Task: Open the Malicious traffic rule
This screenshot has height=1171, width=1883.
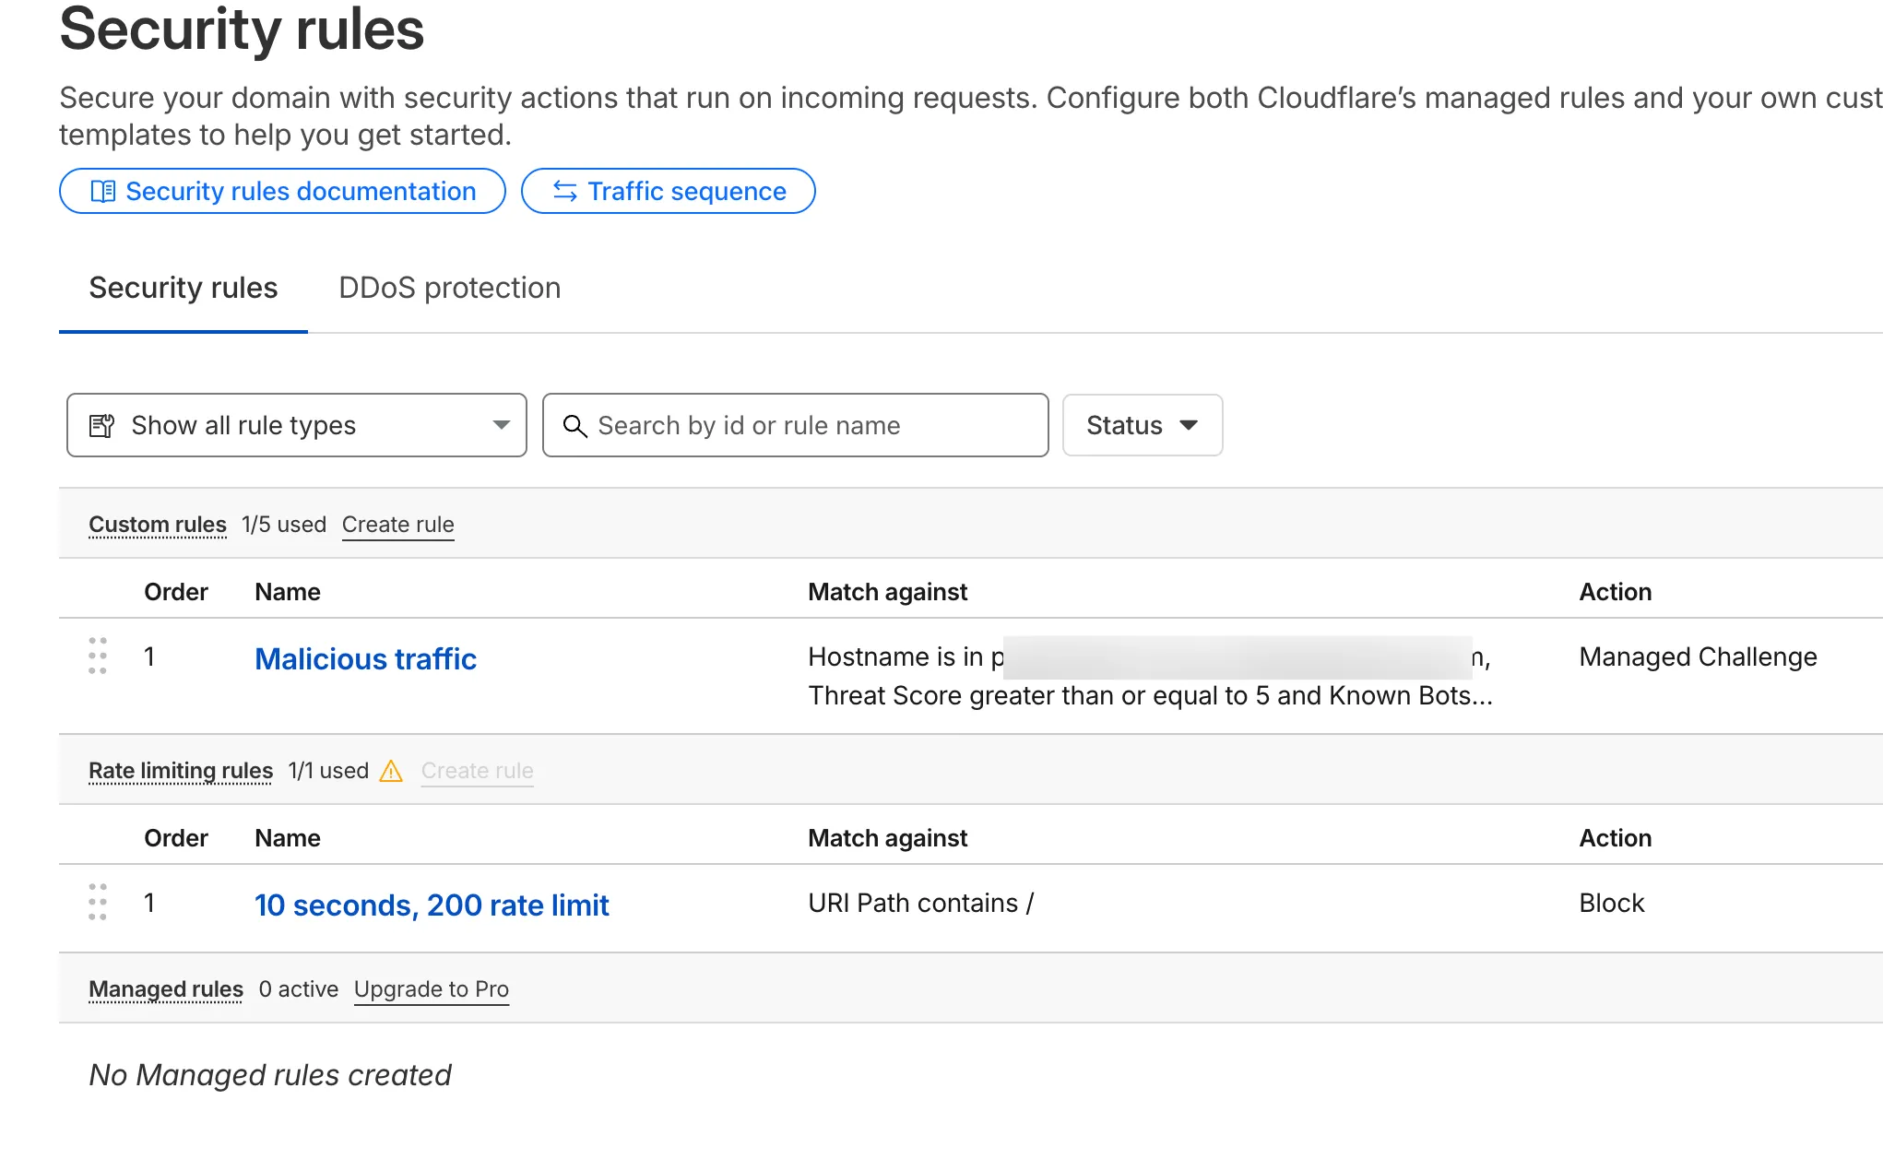Action: click(x=365, y=658)
